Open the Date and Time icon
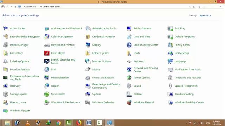Viewport: 225px width, 126px height. point(129,37)
